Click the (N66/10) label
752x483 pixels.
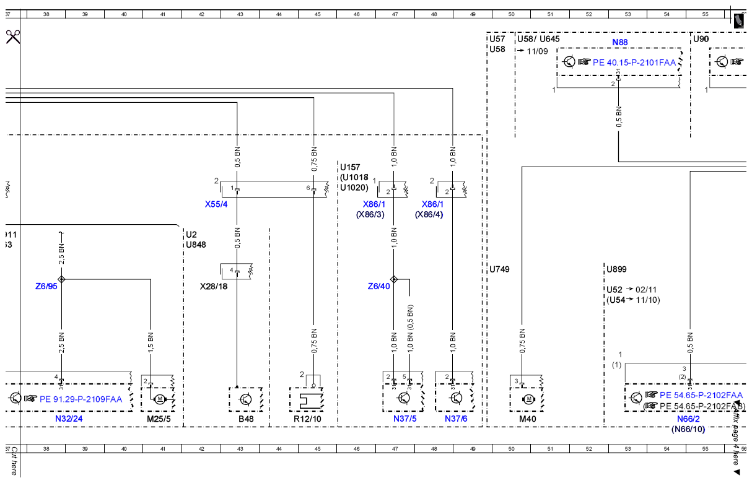[688, 429]
